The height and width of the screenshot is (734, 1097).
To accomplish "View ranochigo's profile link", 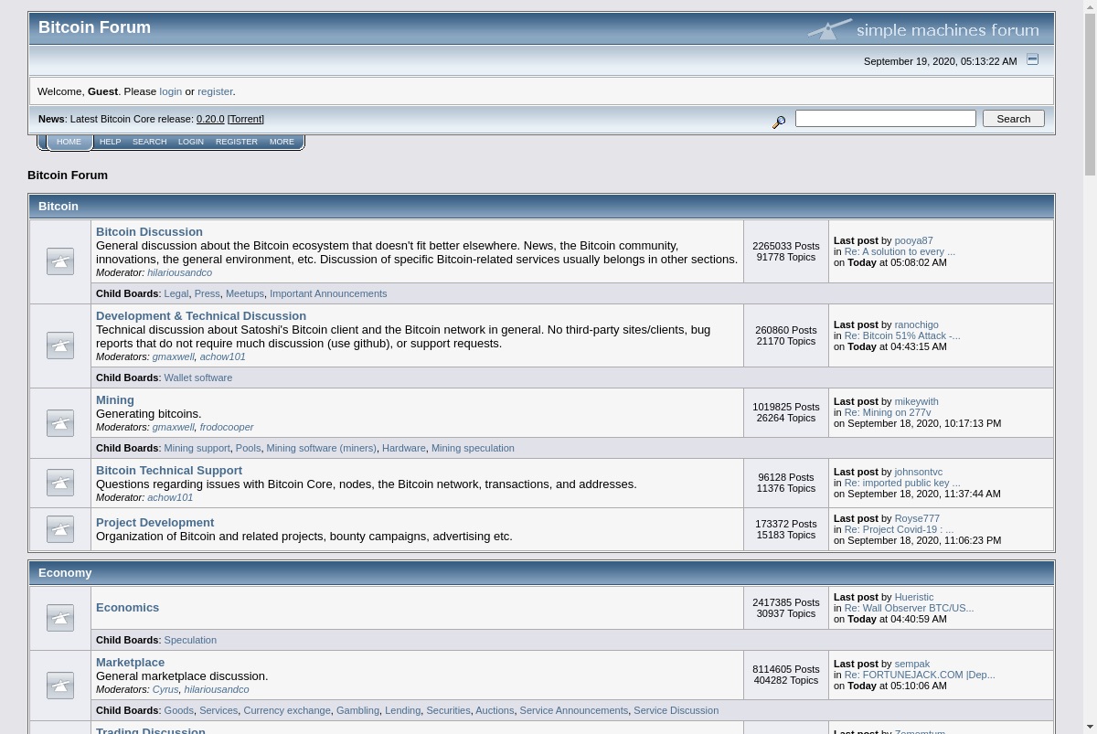I will pyautogui.click(x=916, y=325).
